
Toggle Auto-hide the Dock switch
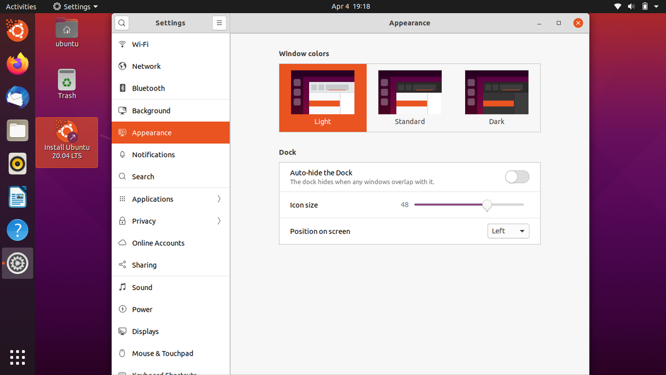click(x=517, y=177)
